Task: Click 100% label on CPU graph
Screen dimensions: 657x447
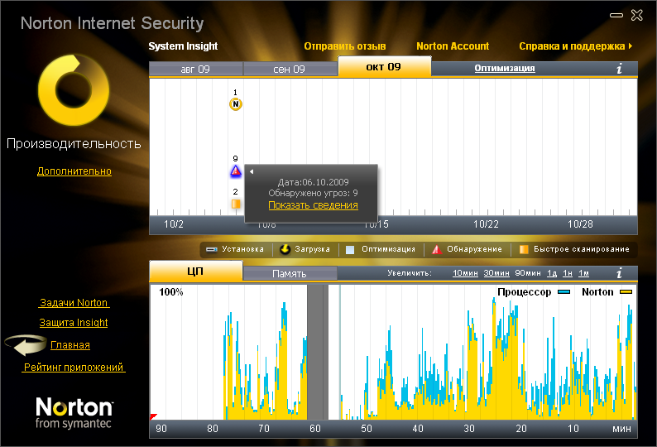Action: coord(171,292)
